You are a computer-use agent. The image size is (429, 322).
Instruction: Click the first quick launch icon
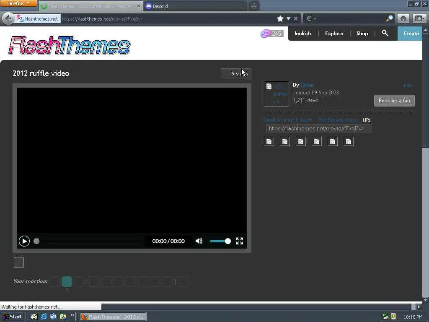point(34,317)
